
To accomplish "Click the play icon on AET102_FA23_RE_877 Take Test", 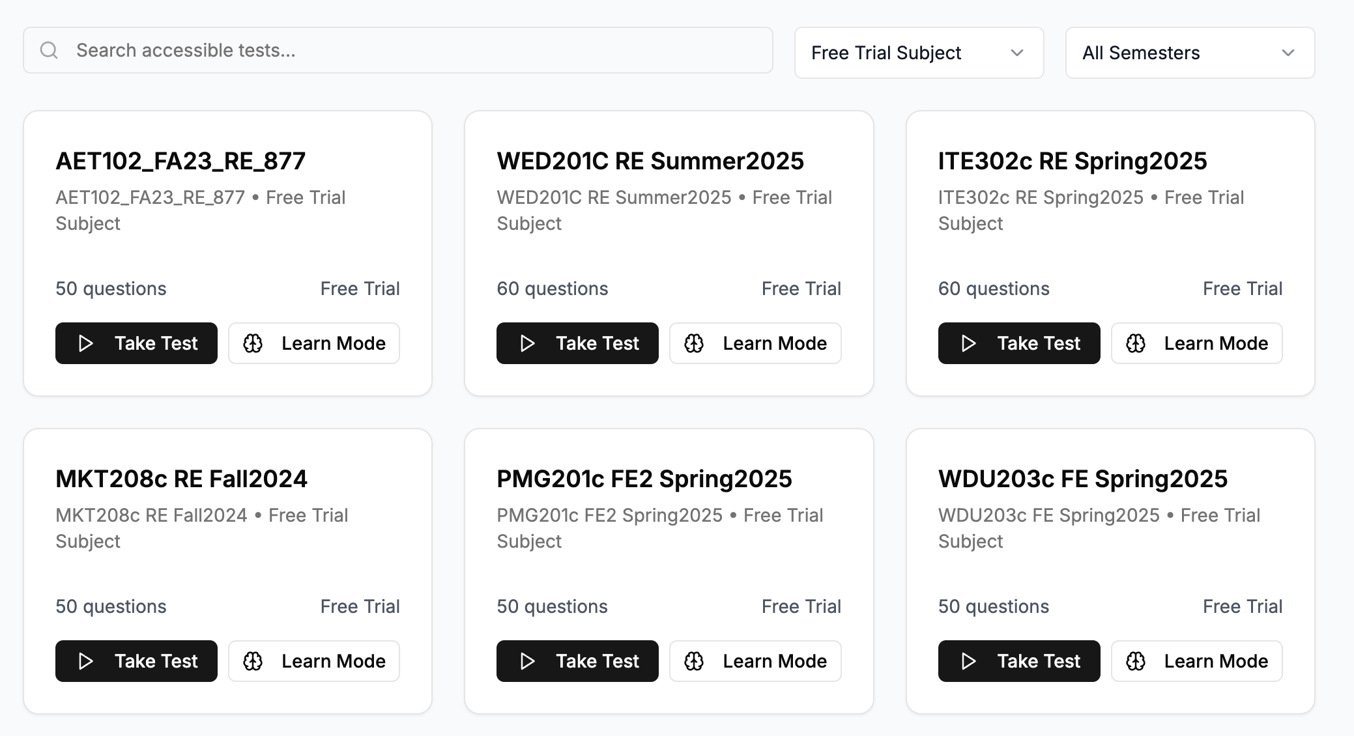I will [85, 343].
